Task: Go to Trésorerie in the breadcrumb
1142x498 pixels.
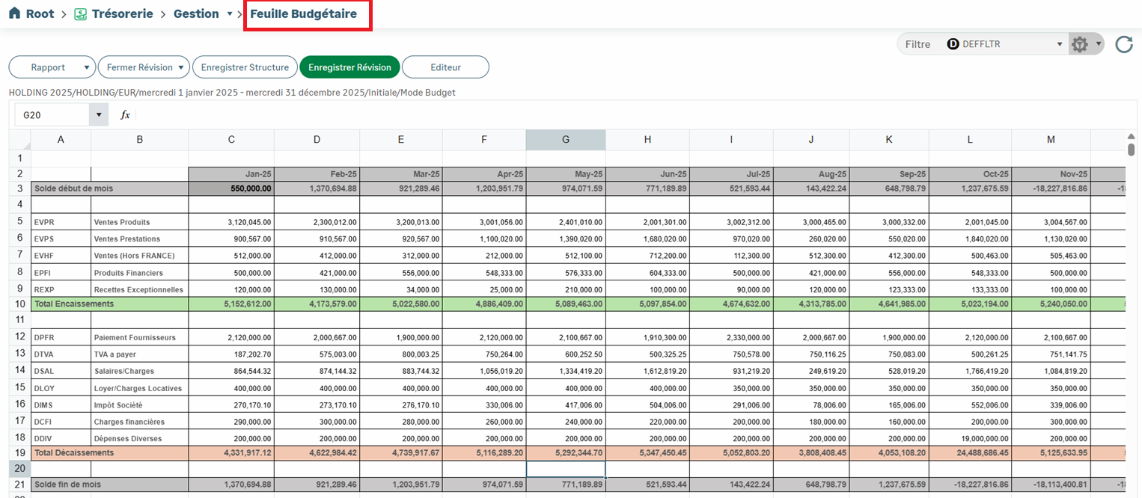Action: click(x=122, y=14)
